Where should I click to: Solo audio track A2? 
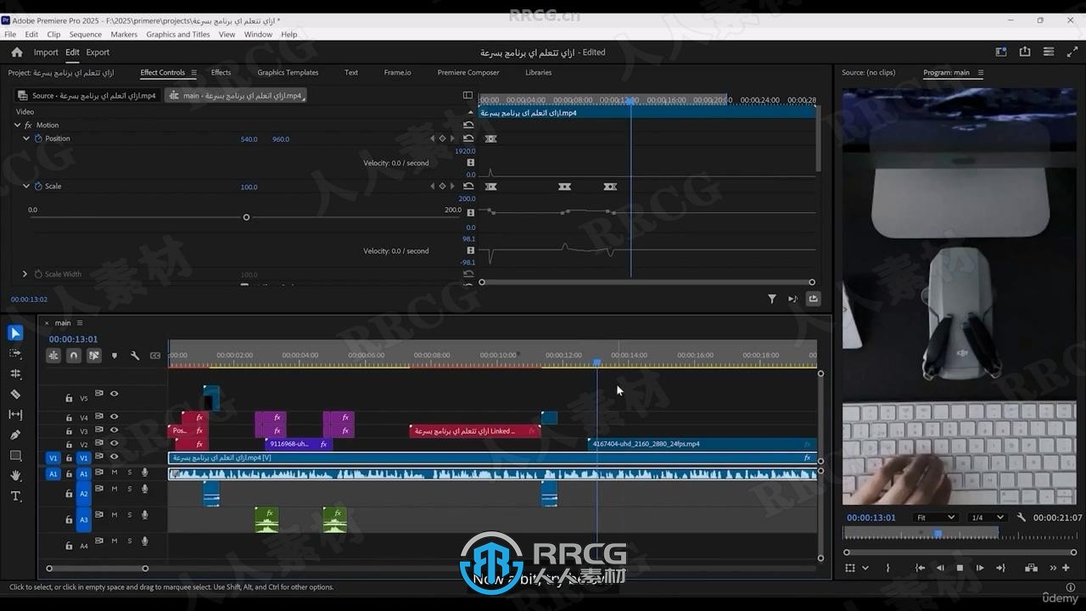click(x=130, y=489)
